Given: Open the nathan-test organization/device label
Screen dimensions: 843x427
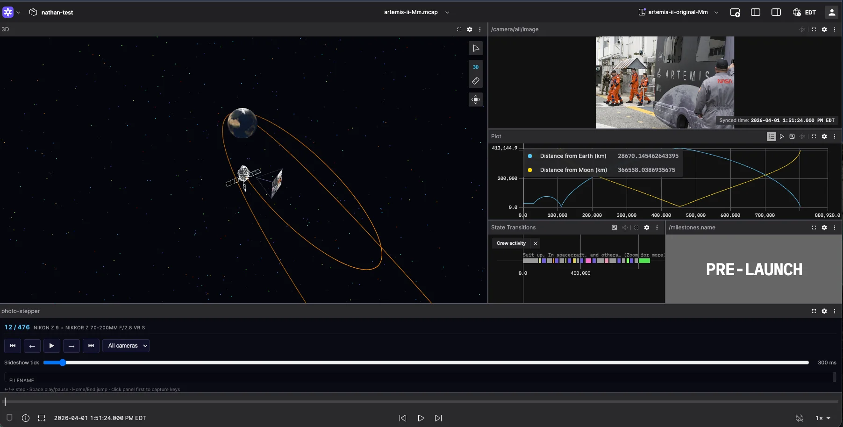Looking at the screenshot, I should (51, 12).
